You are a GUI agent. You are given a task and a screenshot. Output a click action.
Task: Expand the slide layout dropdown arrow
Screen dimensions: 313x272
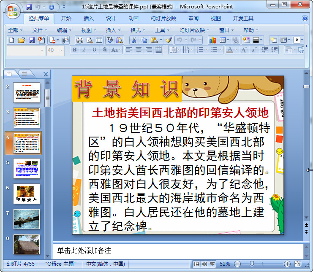click(x=289, y=40)
